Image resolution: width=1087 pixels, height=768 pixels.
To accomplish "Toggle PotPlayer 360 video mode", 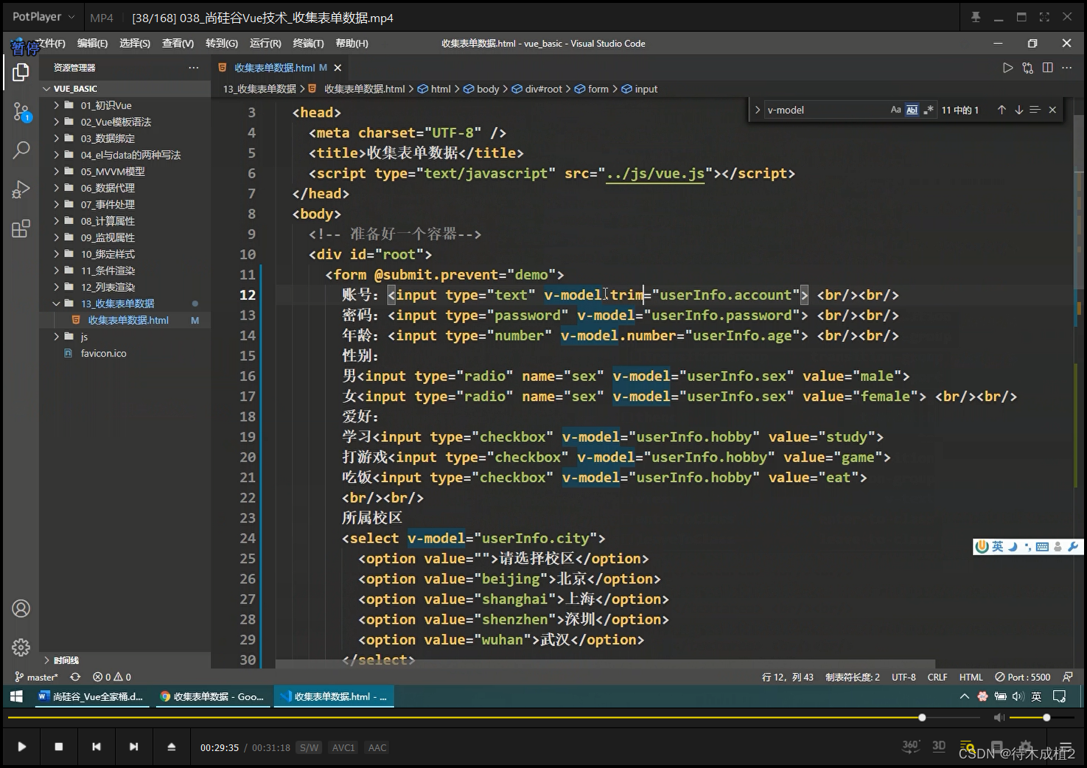I will click(911, 746).
